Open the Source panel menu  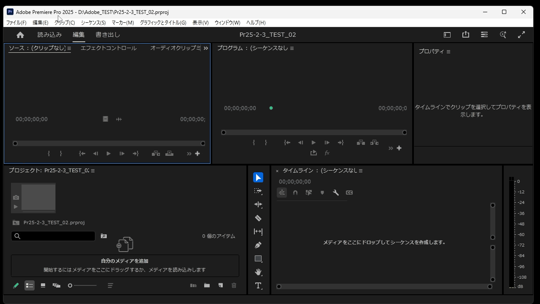(69, 49)
